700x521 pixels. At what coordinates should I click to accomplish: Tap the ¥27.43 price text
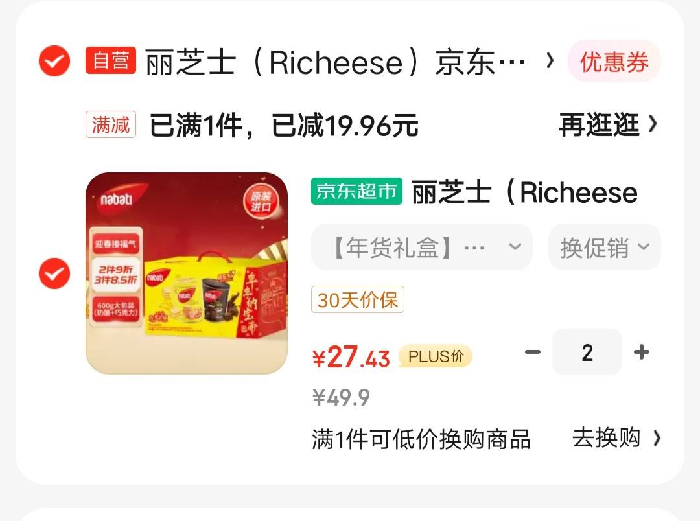pos(351,356)
